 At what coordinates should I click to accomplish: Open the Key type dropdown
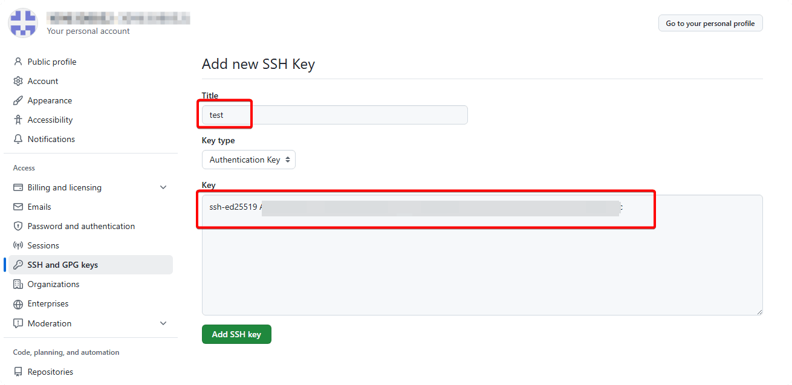248,160
